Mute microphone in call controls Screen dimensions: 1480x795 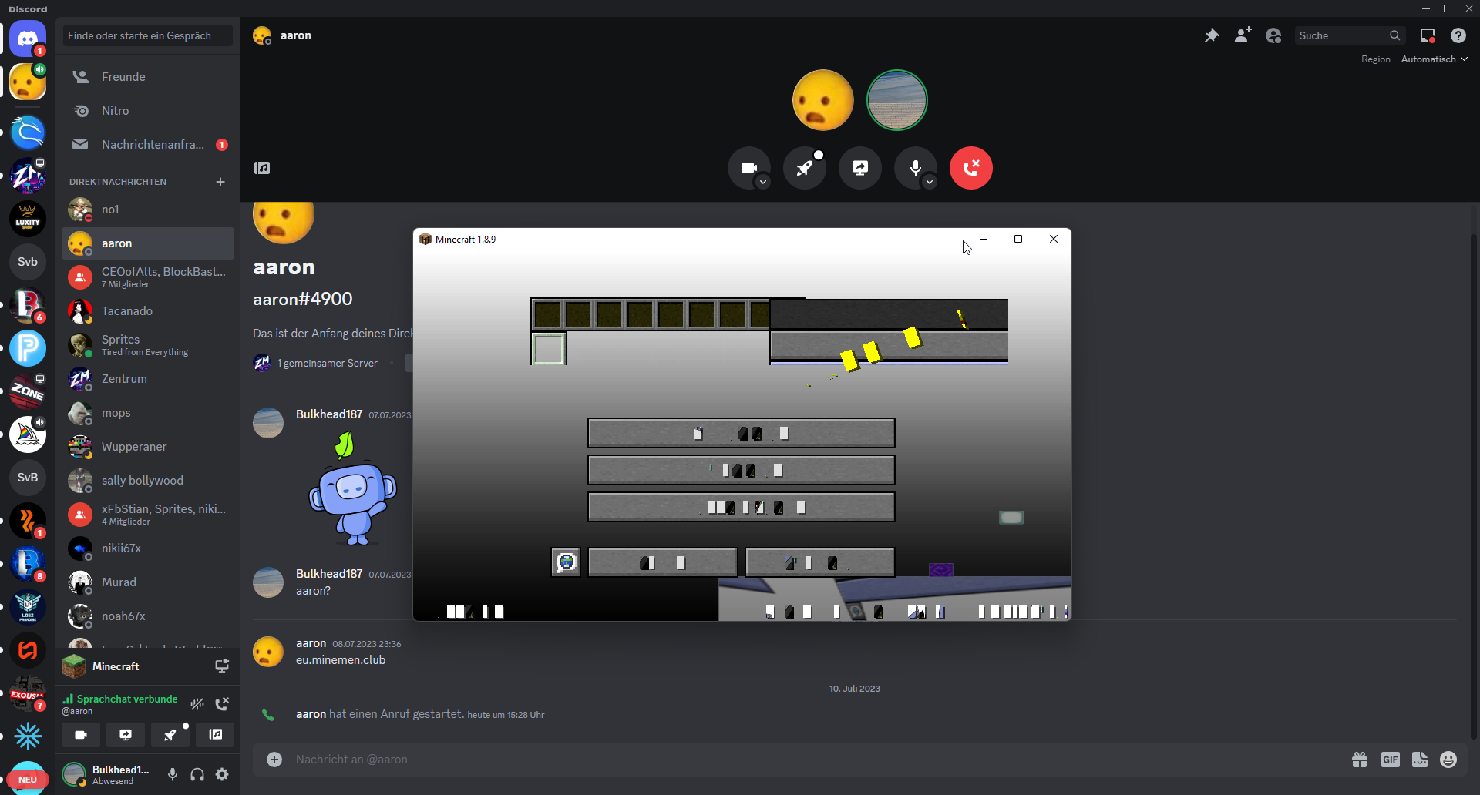point(915,168)
